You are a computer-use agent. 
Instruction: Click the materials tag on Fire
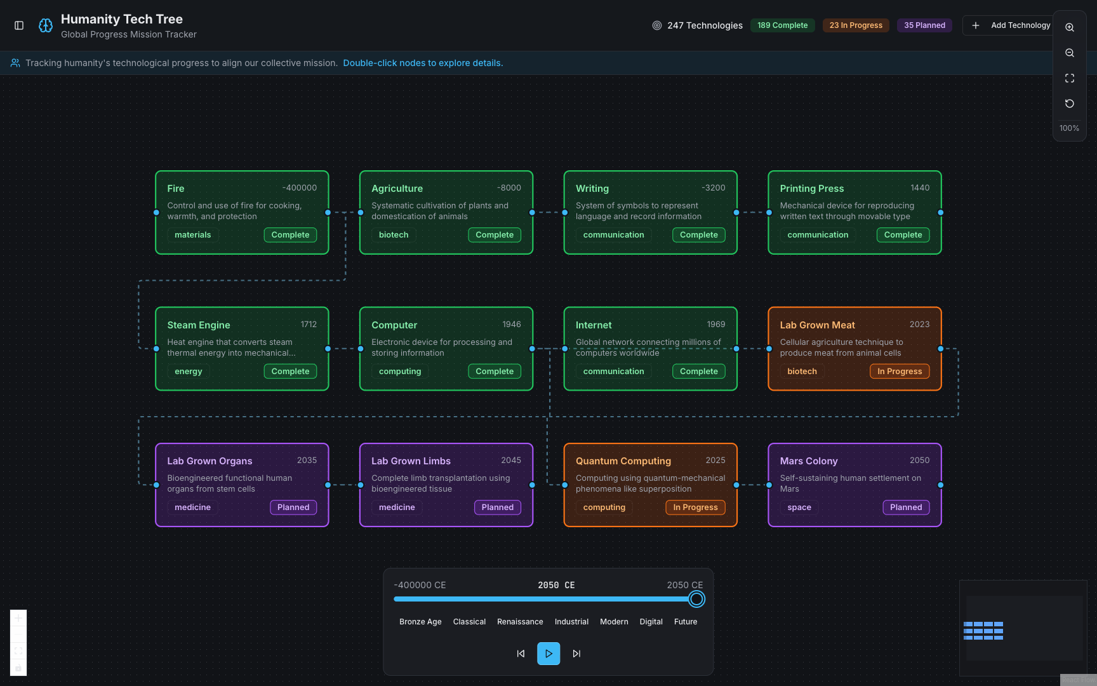pos(193,235)
